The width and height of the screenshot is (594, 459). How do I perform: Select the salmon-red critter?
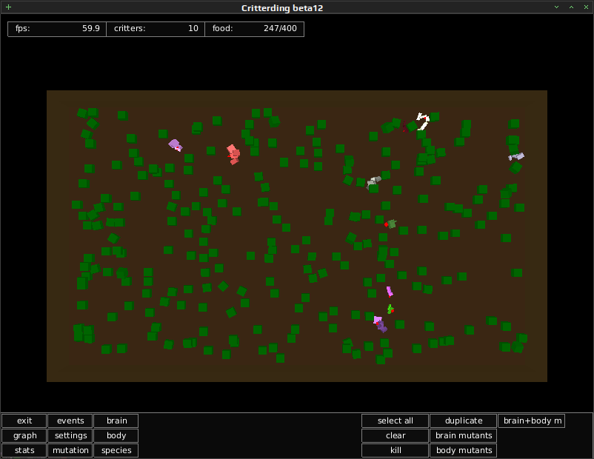[x=233, y=154]
